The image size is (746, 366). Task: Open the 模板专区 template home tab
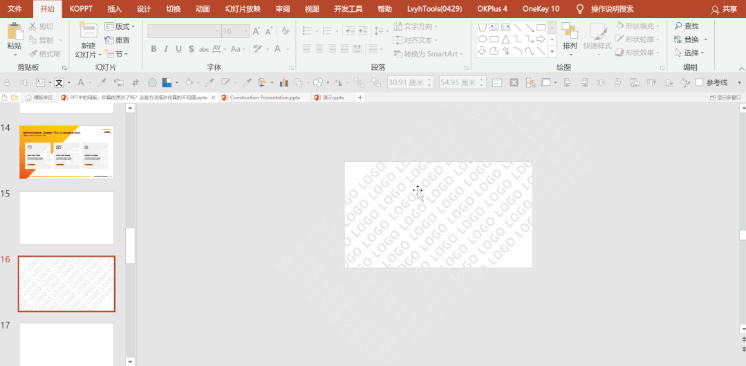click(39, 98)
